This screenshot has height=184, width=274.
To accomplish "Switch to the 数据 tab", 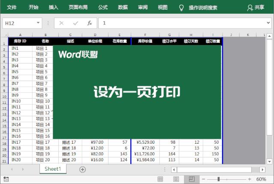I will click(123, 7).
